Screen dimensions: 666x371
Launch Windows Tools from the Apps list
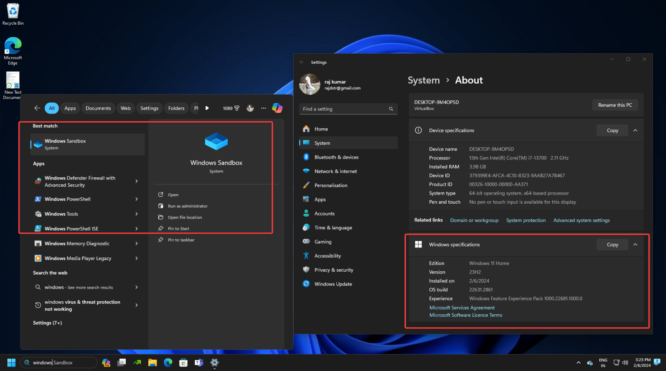61,214
